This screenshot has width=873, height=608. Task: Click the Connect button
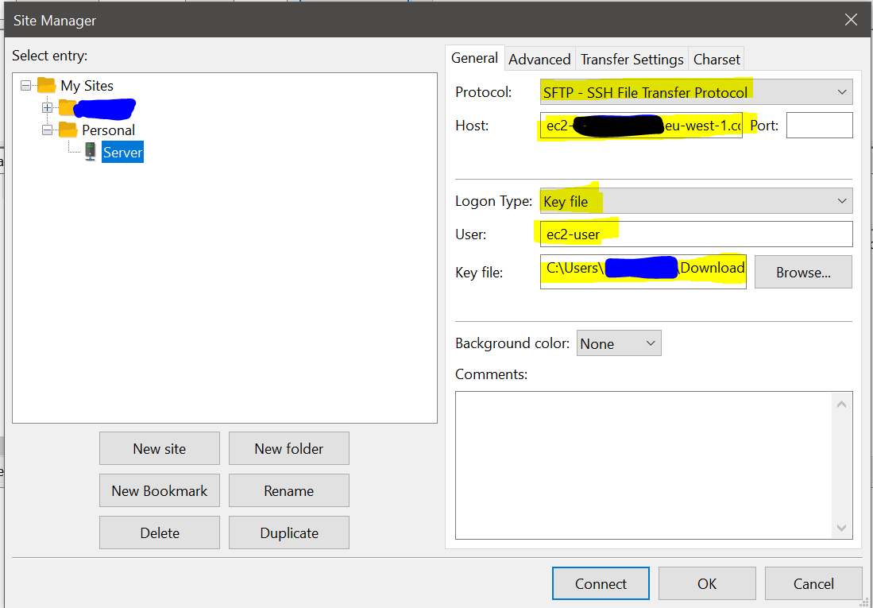[601, 583]
